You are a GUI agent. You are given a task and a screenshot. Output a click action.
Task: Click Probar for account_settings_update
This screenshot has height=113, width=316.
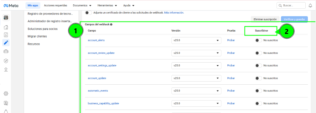tap(231, 65)
